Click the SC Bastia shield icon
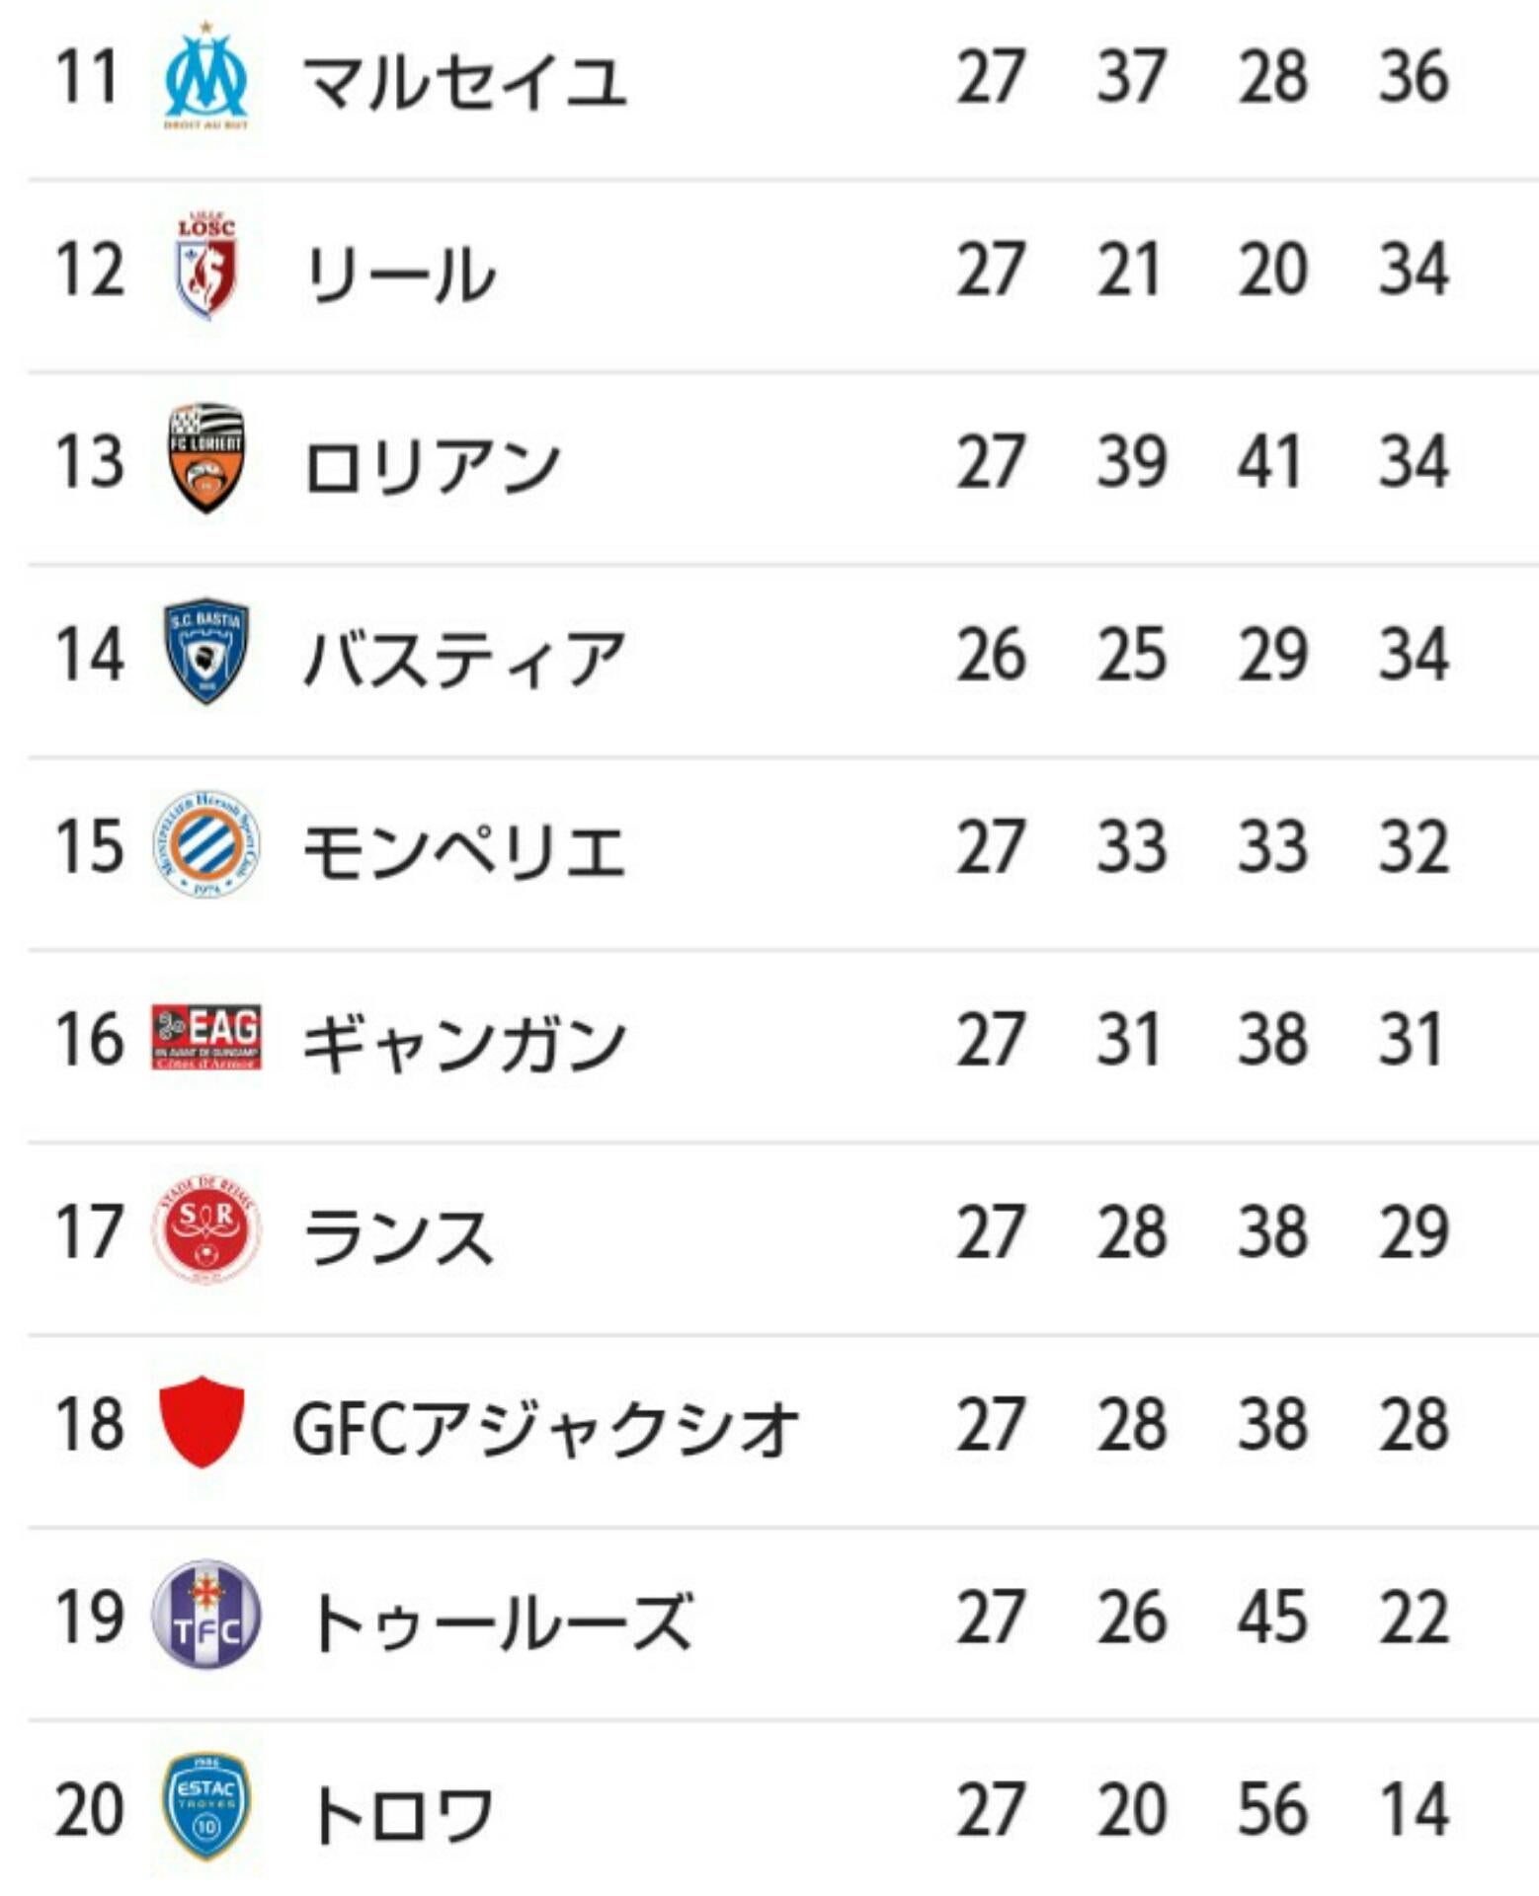The height and width of the screenshot is (1896, 1539). pos(205,652)
